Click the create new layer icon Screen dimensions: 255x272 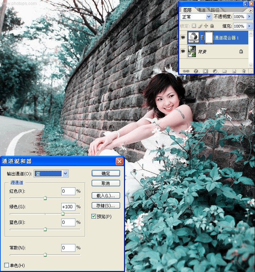click(x=234, y=71)
